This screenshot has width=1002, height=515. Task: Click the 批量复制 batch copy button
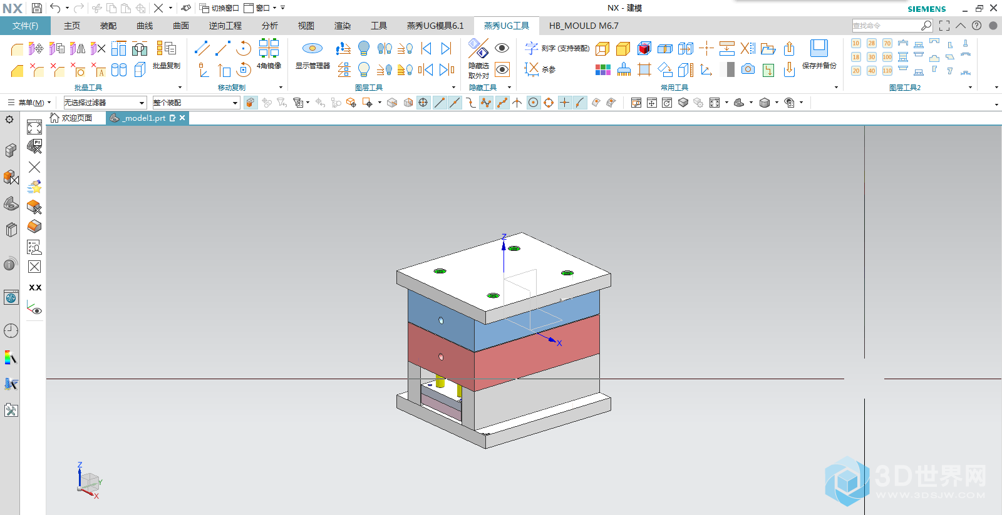click(x=167, y=55)
